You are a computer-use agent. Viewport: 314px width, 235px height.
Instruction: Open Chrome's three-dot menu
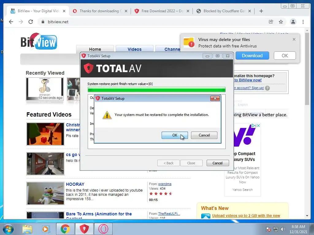click(x=303, y=22)
